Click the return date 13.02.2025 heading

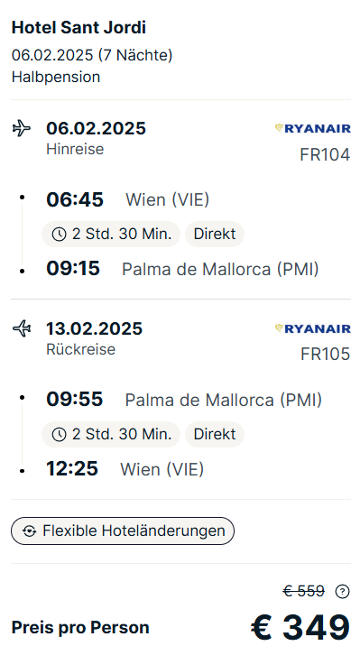coord(95,328)
